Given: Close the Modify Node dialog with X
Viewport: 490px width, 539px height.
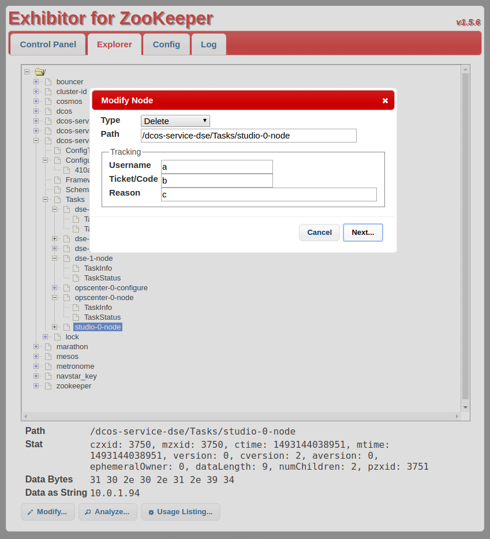Looking at the screenshot, I should tap(385, 100).
